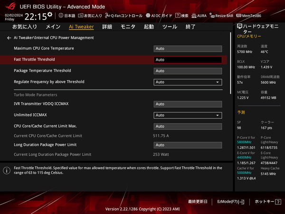Click the 5000MHz Cache text

tap(244, 173)
